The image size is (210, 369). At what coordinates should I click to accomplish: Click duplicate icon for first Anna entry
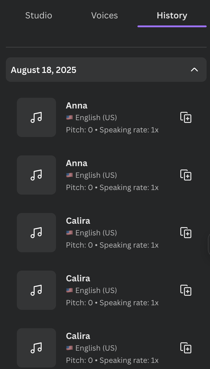(x=186, y=117)
